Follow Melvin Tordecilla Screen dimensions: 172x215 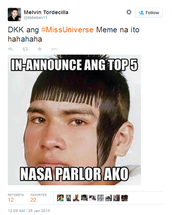(149, 13)
